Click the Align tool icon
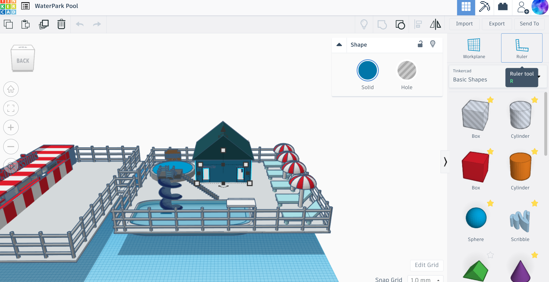Viewport: 549px width, 282px height. pyautogui.click(x=418, y=24)
